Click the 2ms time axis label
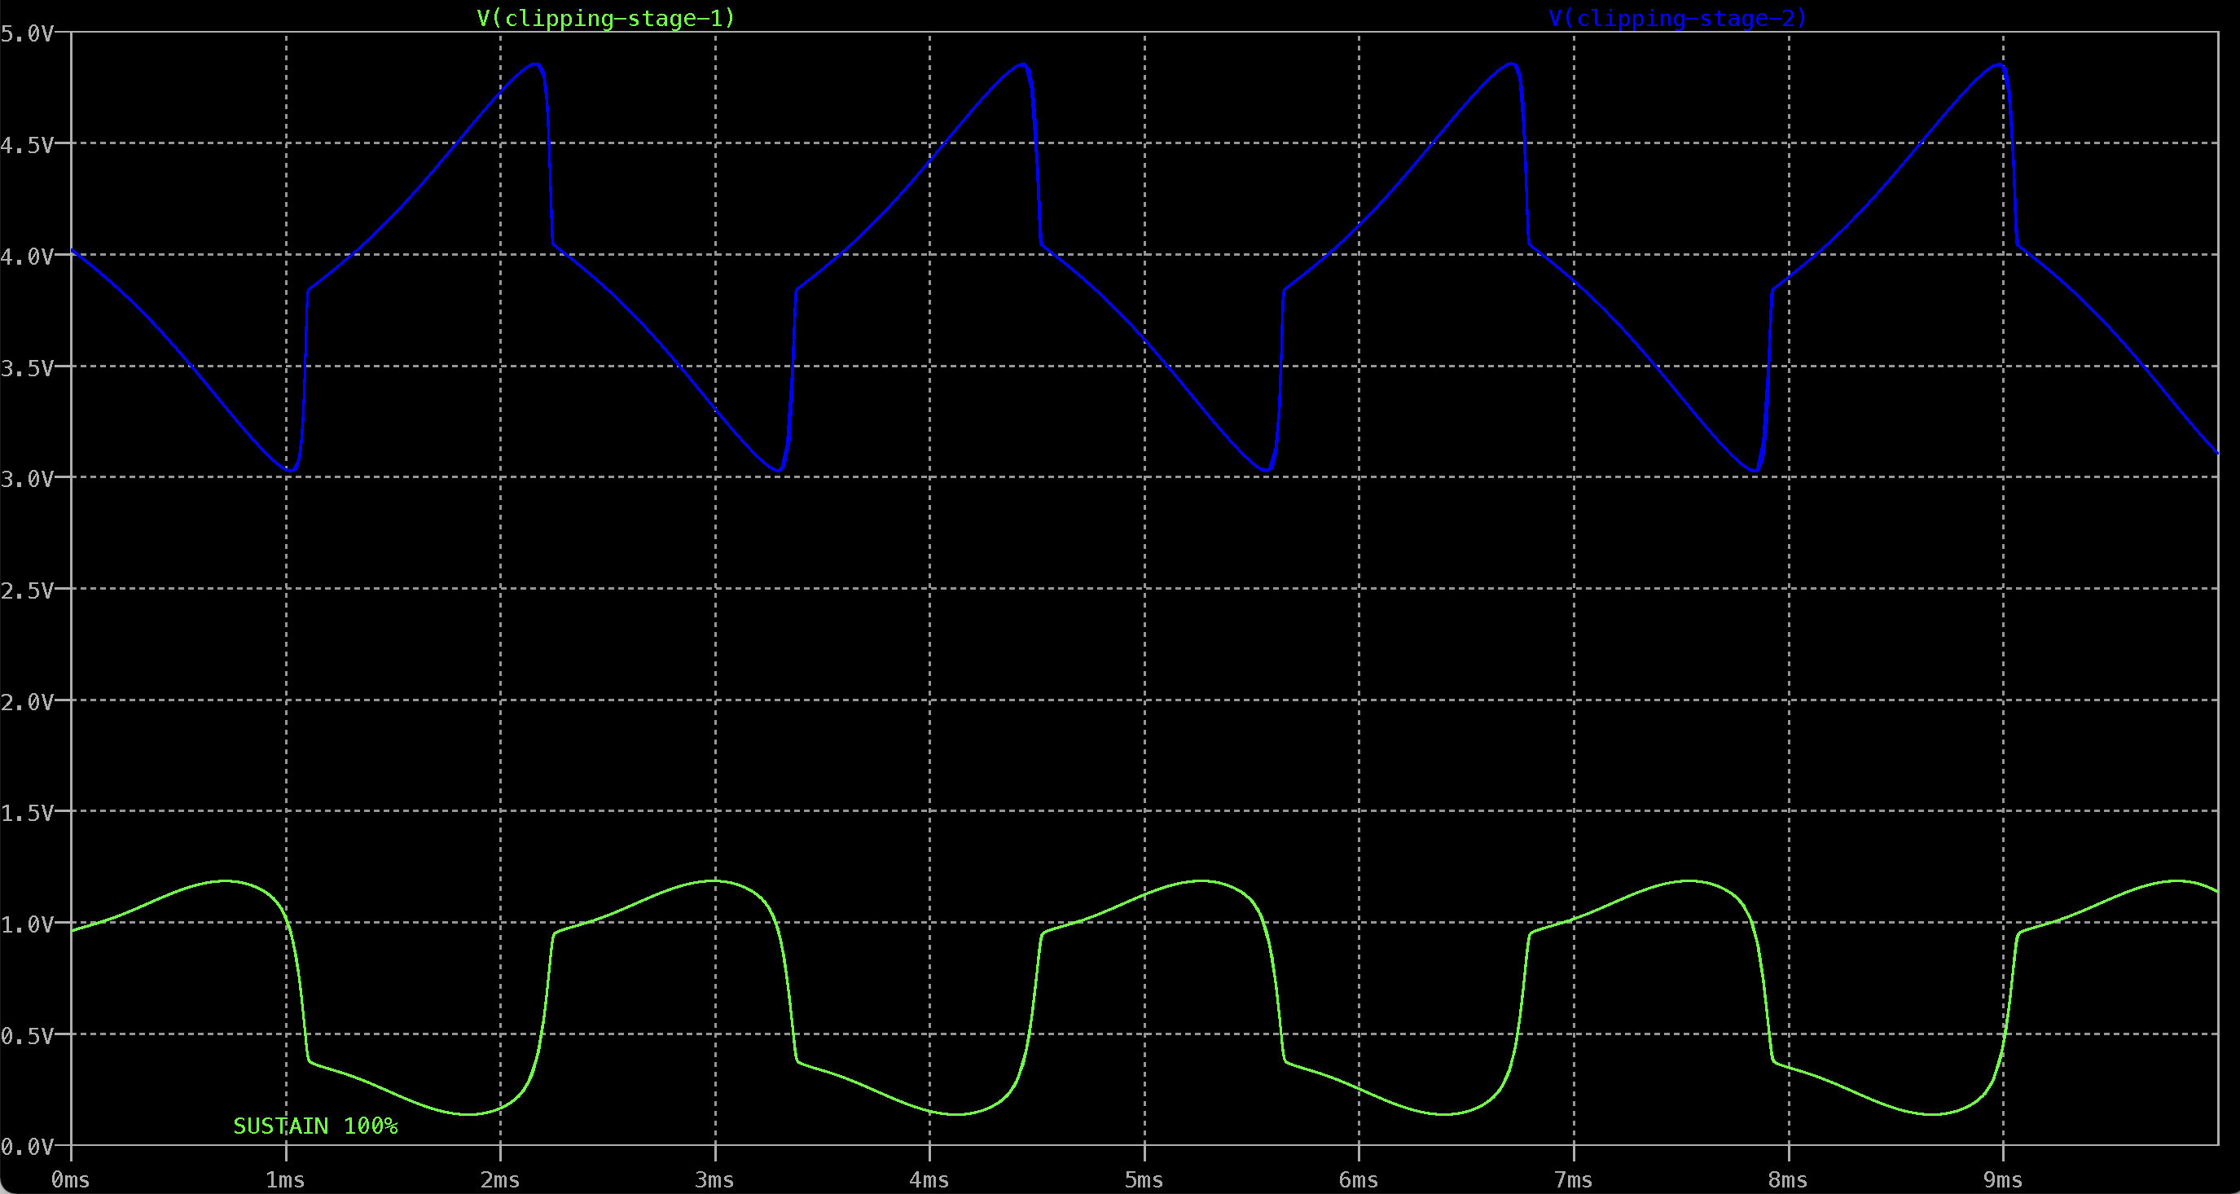 (x=500, y=1180)
